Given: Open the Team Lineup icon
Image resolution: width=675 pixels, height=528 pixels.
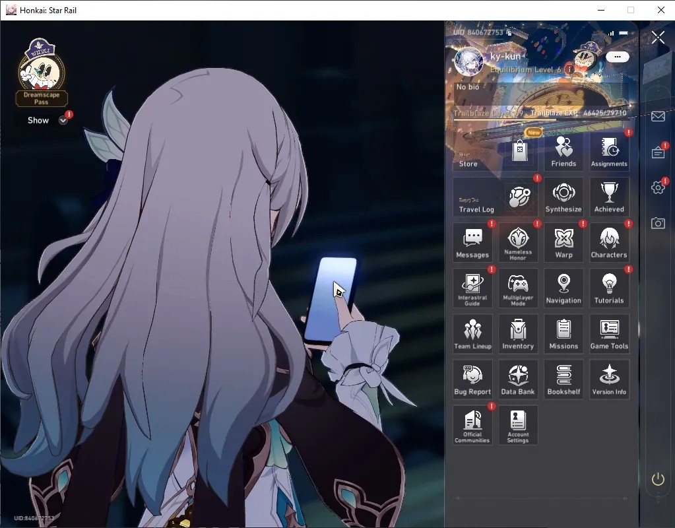Looking at the screenshot, I should click(472, 334).
